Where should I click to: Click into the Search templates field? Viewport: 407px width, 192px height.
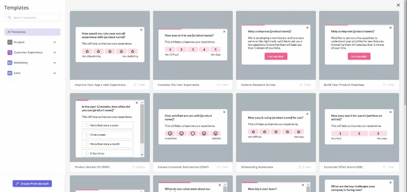(x=35, y=18)
